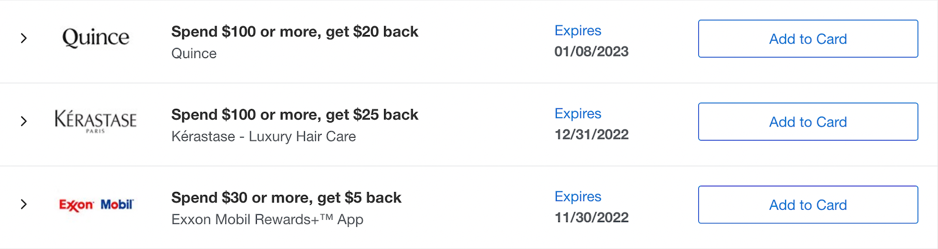Add the Quince offer to card
This screenshot has width=938, height=249.
pos(808,39)
